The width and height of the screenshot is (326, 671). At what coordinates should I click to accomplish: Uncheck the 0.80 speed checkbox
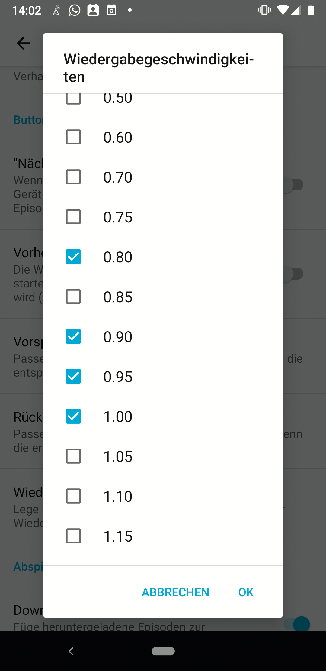[73, 257]
